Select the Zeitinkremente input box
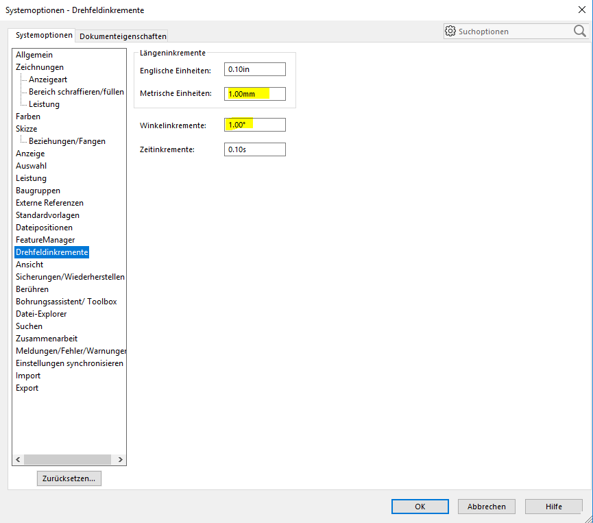 [254, 149]
